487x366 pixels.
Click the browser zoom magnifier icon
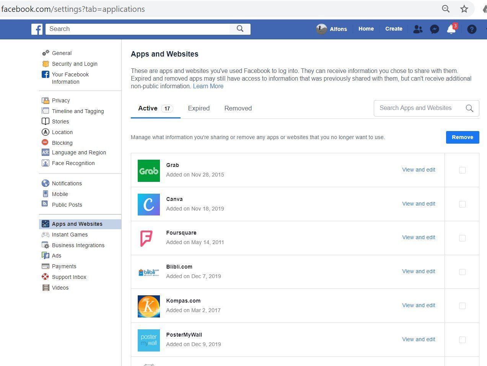click(x=446, y=9)
